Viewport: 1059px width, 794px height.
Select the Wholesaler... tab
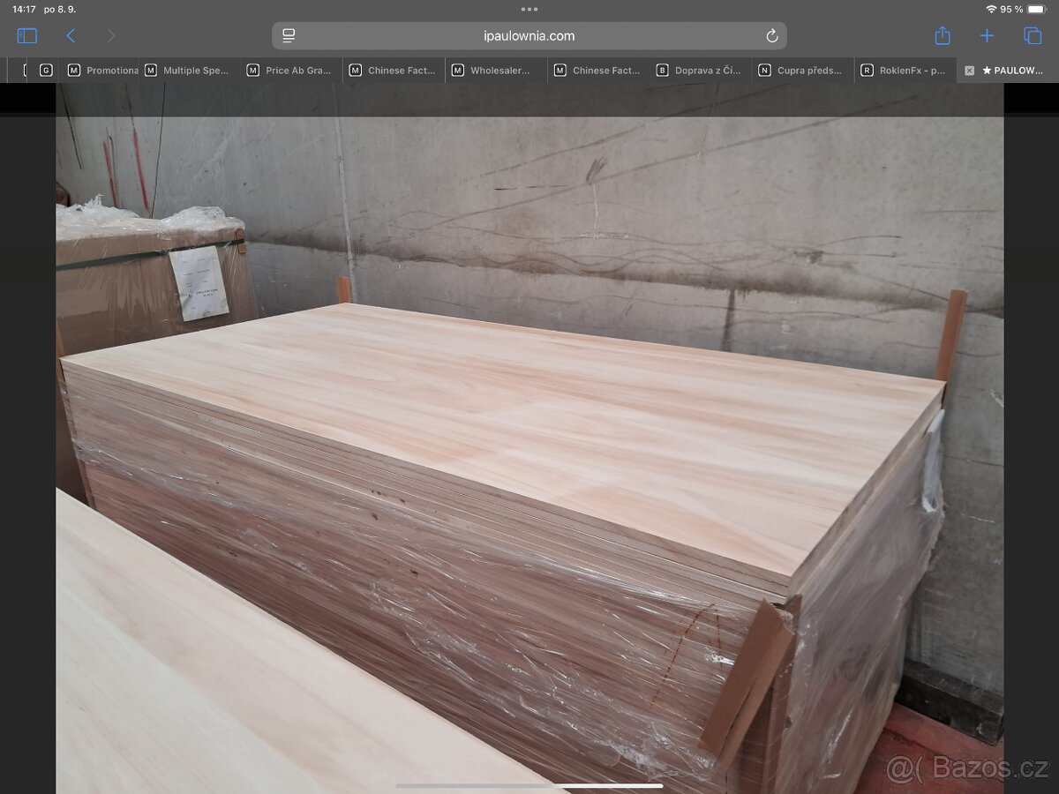[x=492, y=71]
